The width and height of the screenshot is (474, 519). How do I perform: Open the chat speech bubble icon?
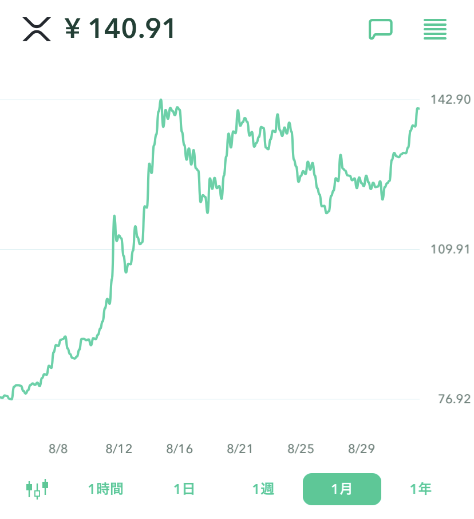coord(380,29)
